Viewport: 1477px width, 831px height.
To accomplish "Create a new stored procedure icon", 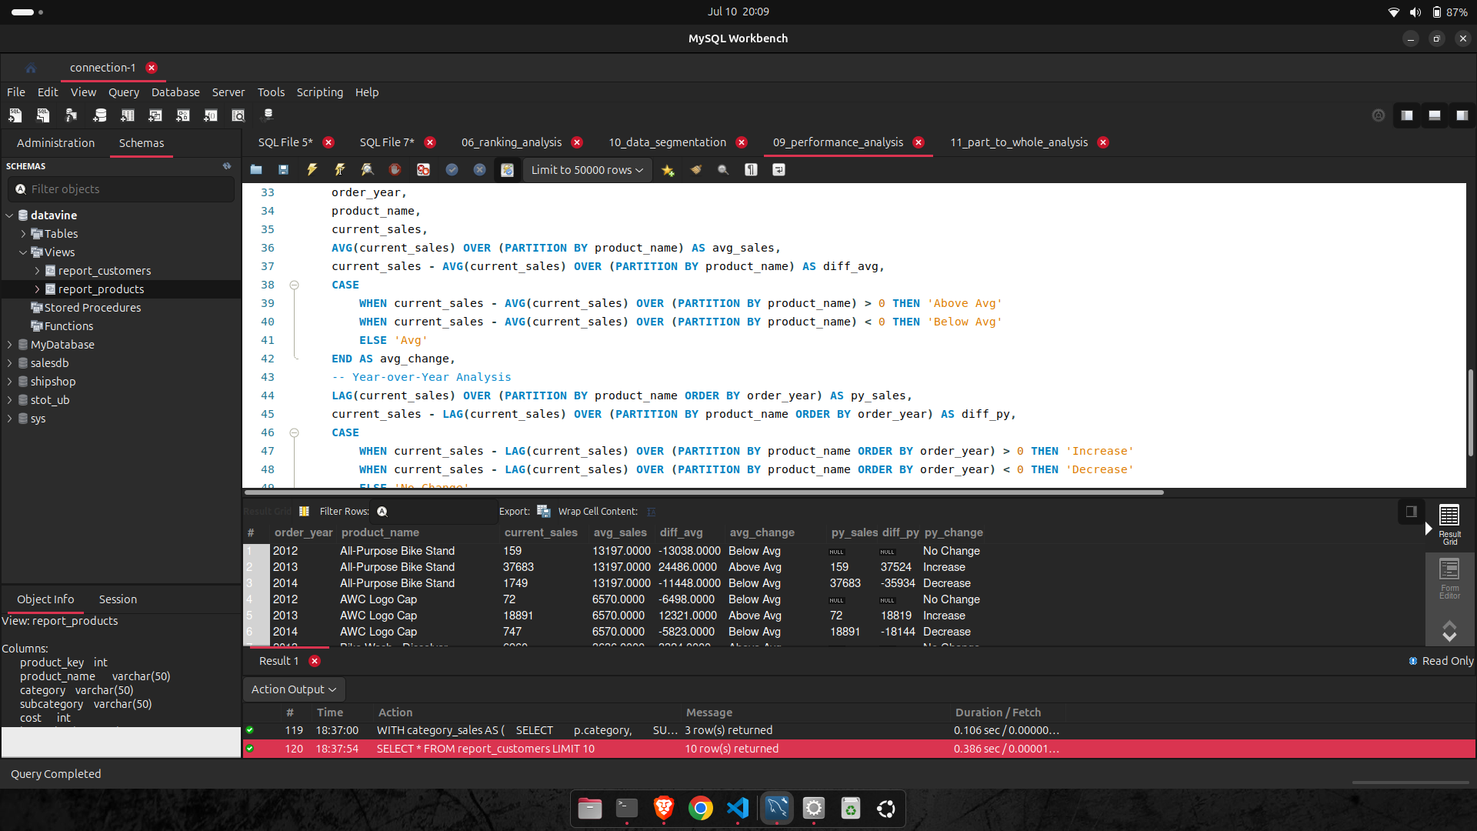I will pos(183,115).
